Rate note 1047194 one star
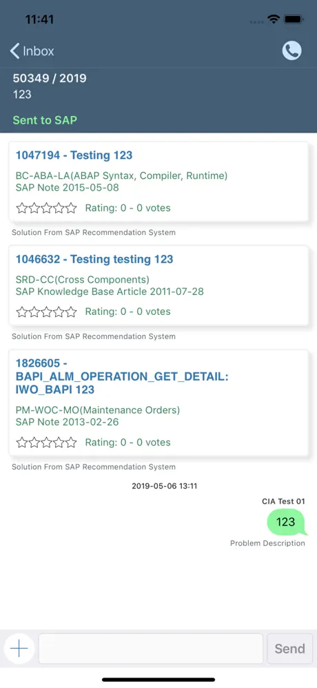Image resolution: width=317 pixels, height=688 pixels. tap(22, 208)
